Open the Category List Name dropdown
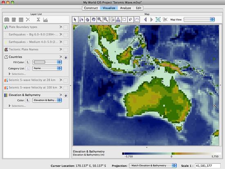The image size is (225, 169). click(47, 68)
